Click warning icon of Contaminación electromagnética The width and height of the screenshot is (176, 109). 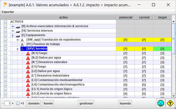tap(28, 85)
